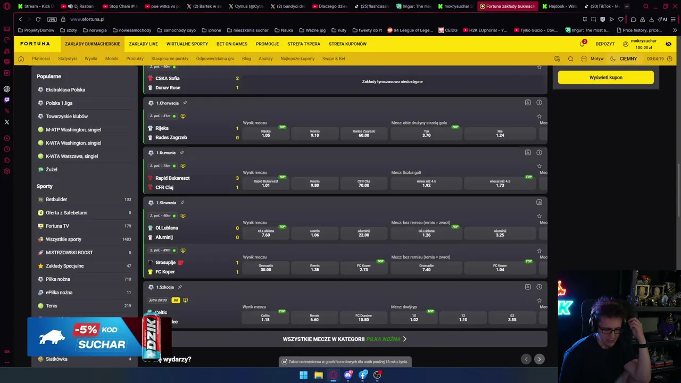Expand Piłka nożna sports category
681x383 pixels.
84,279
